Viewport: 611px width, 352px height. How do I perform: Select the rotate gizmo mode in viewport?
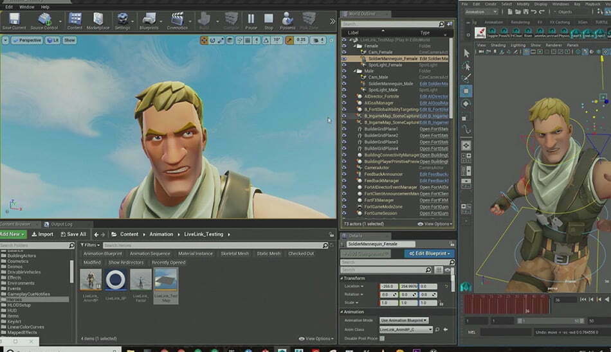click(x=213, y=40)
